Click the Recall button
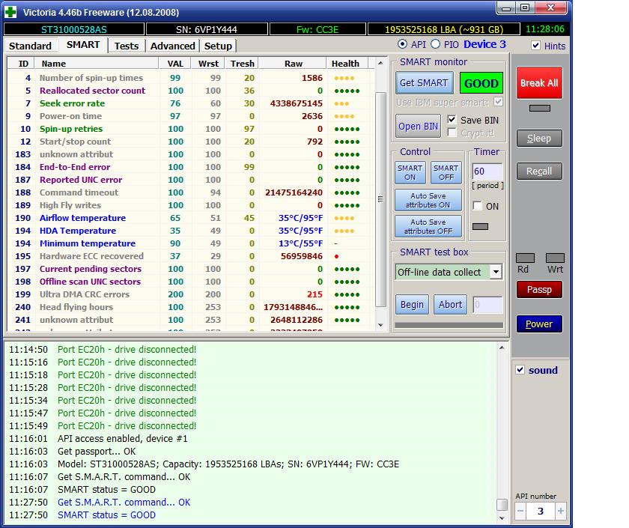The width and height of the screenshot is (629, 528). (539, 172)
